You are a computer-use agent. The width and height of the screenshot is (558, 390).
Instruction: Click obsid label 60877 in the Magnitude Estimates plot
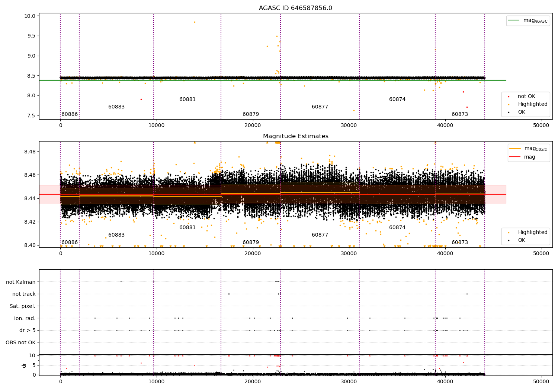[x=320, y=235]
